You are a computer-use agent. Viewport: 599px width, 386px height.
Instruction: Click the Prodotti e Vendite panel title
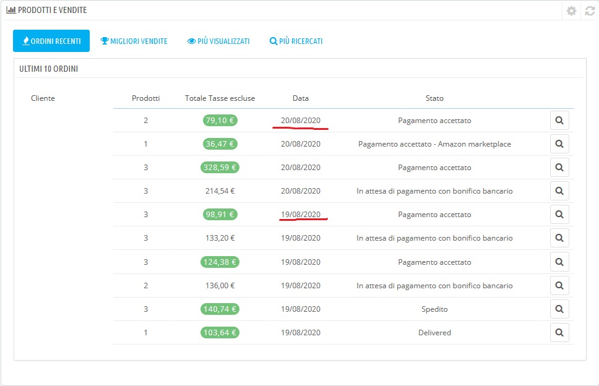[x=53, y=10]
